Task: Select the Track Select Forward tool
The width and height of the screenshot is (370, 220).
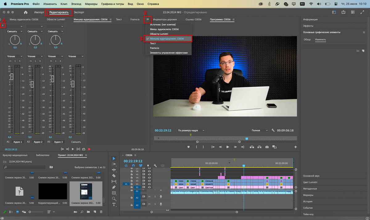Action: pos(114,164)
